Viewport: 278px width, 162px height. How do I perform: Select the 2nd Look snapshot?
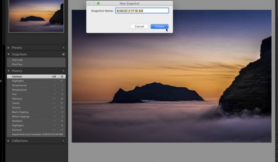click(x=18, y=60)
